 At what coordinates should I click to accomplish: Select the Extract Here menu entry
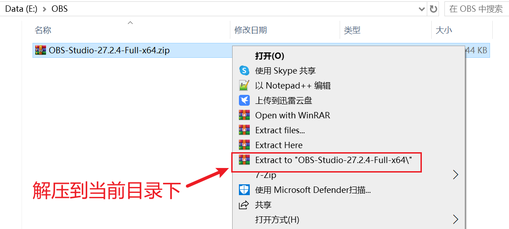(x=279, y=145)
